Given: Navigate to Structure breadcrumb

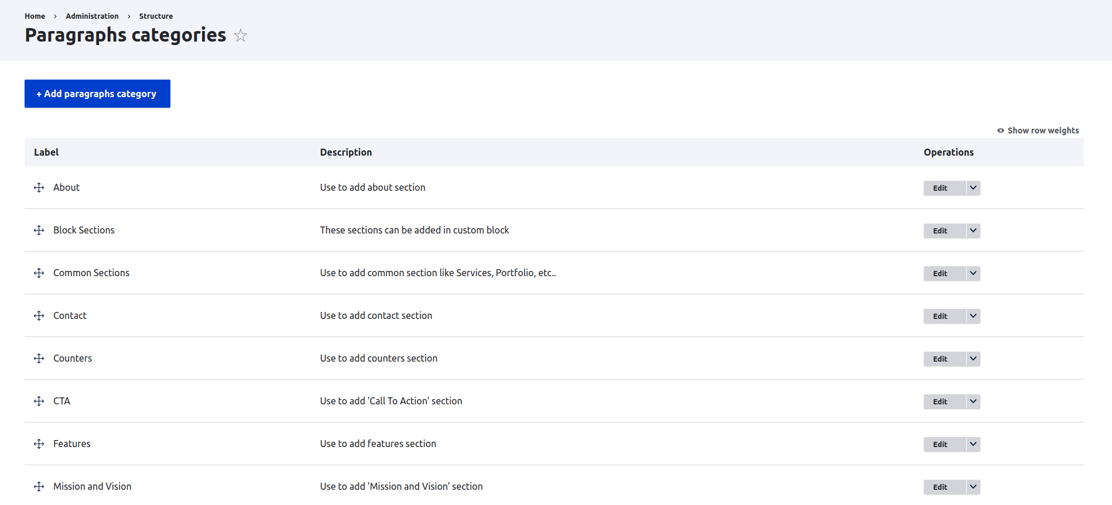Looking at the screenshot, I should (156, 16).
